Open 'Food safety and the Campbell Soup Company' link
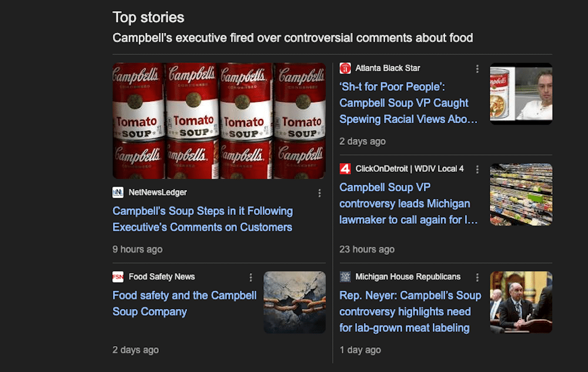The height and width of the screenshot is (372, 588). (185, 304)
